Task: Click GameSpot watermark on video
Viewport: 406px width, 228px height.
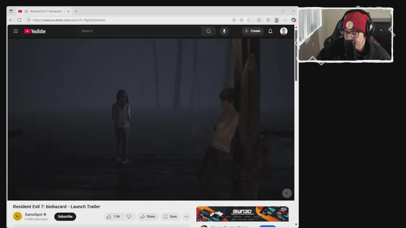Action: coord(287,193)
